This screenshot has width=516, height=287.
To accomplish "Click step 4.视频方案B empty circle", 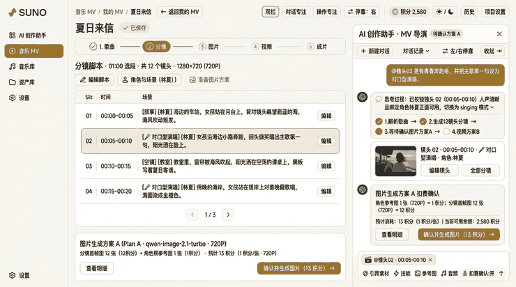I will coord(446,132).
